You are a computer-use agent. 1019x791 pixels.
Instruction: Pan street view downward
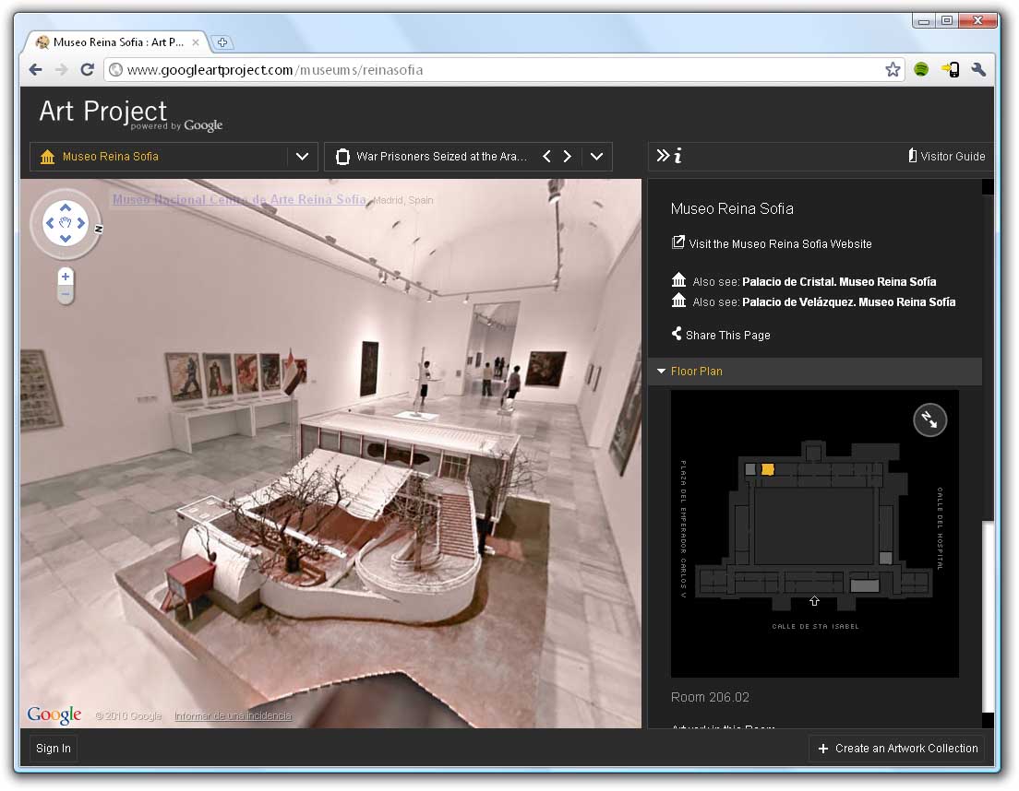pos(66,238)
